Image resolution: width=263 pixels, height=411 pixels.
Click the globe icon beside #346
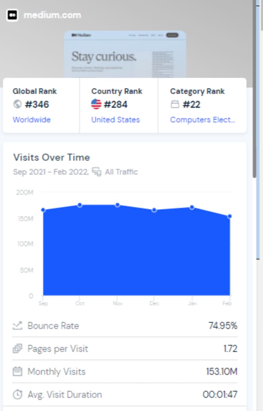point(17,104)
